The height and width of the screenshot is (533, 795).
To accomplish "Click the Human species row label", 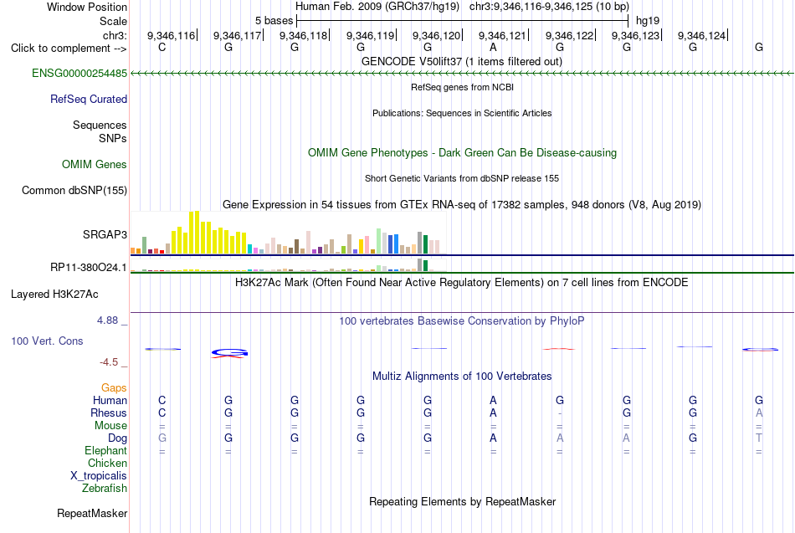I will [110, 401].
